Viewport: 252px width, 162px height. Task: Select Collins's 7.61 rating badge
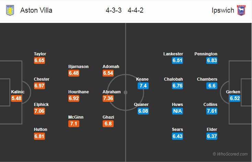[x=212, y=111]
